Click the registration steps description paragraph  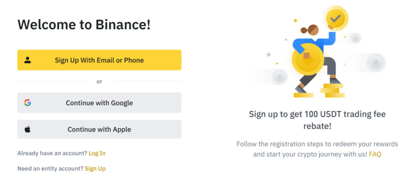tap(317, 149)
